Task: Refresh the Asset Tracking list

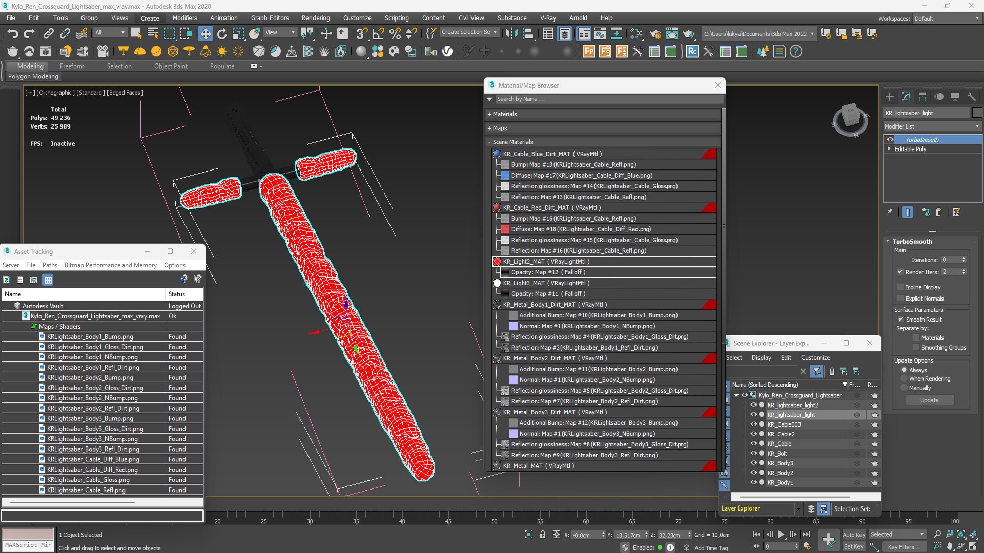Action: click(x=7, y=280)
